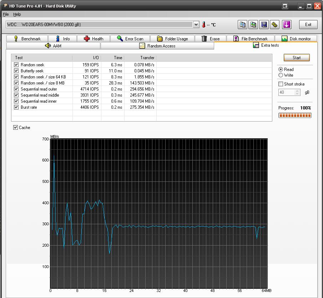This screenshot has height=298, width=323.
Task: Toggle the Burst rate checkbox
Action: pyautogui.click(x=16, y=107)
